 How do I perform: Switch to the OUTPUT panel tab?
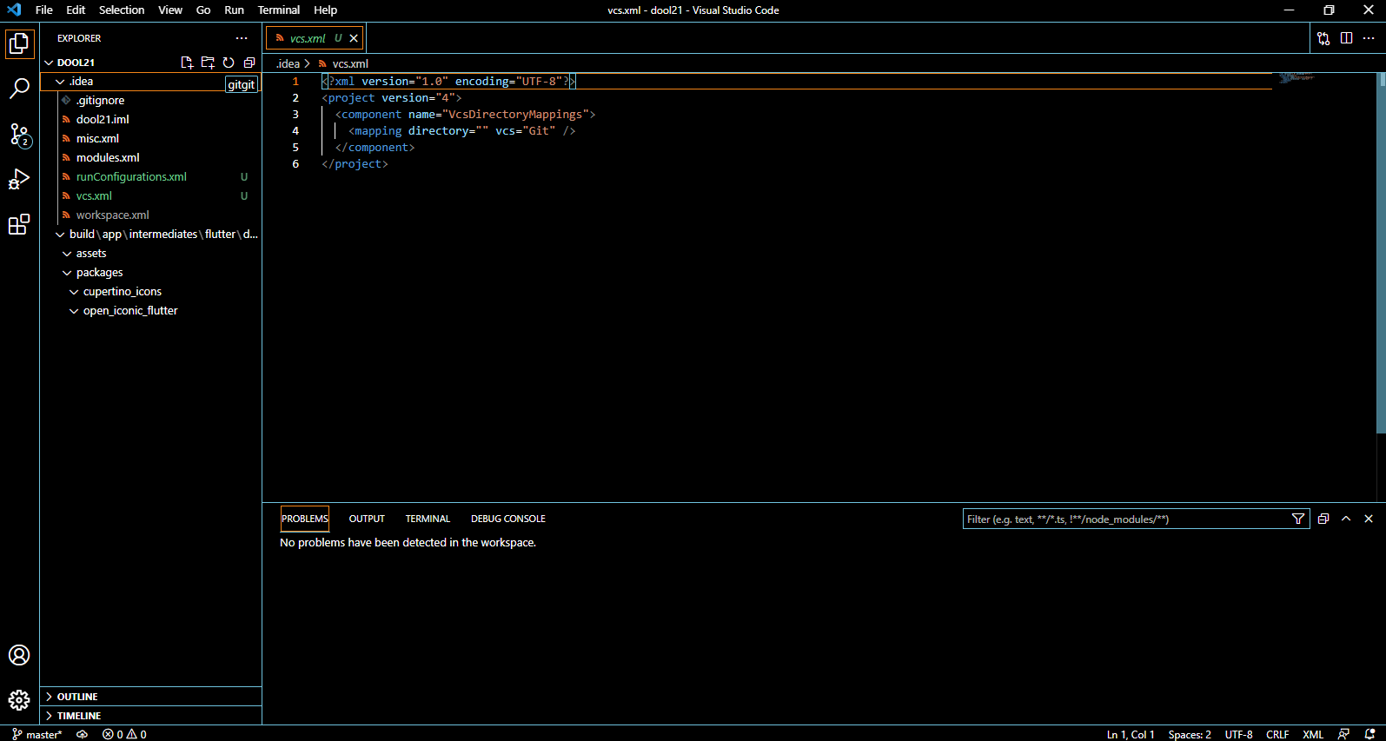367,519
